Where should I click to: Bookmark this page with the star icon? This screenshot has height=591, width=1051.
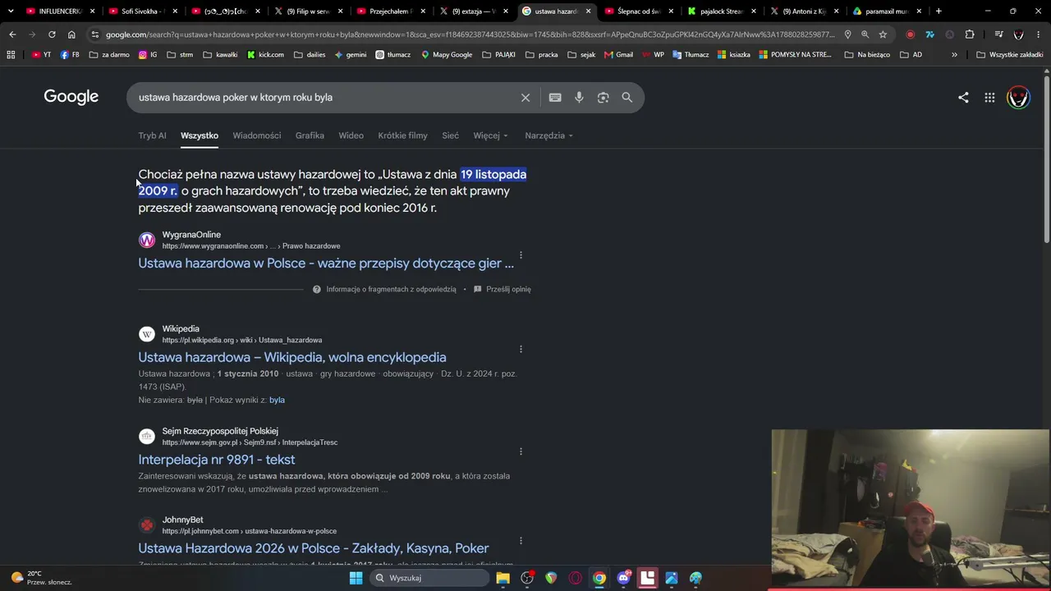[x=883, y=34]
